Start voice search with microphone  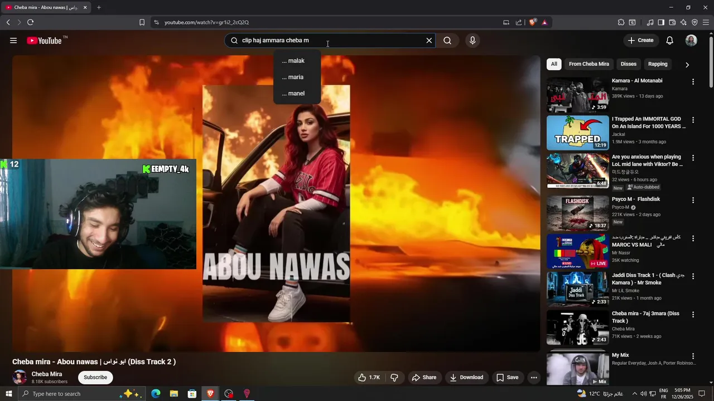click(x=472, y=41)
